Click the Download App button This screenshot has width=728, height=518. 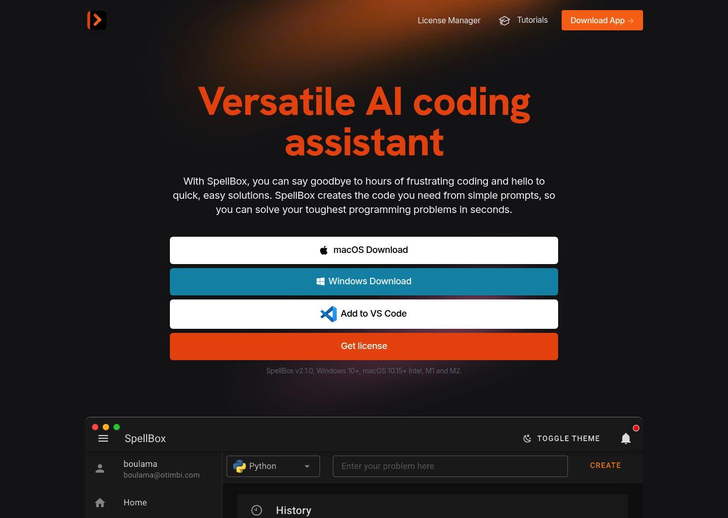pos(602,20)
